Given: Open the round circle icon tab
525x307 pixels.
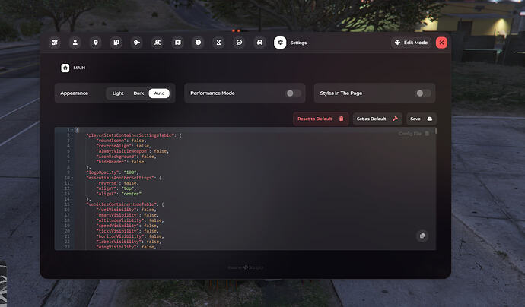Looking at the screenshot, I should tap(199, 43).
